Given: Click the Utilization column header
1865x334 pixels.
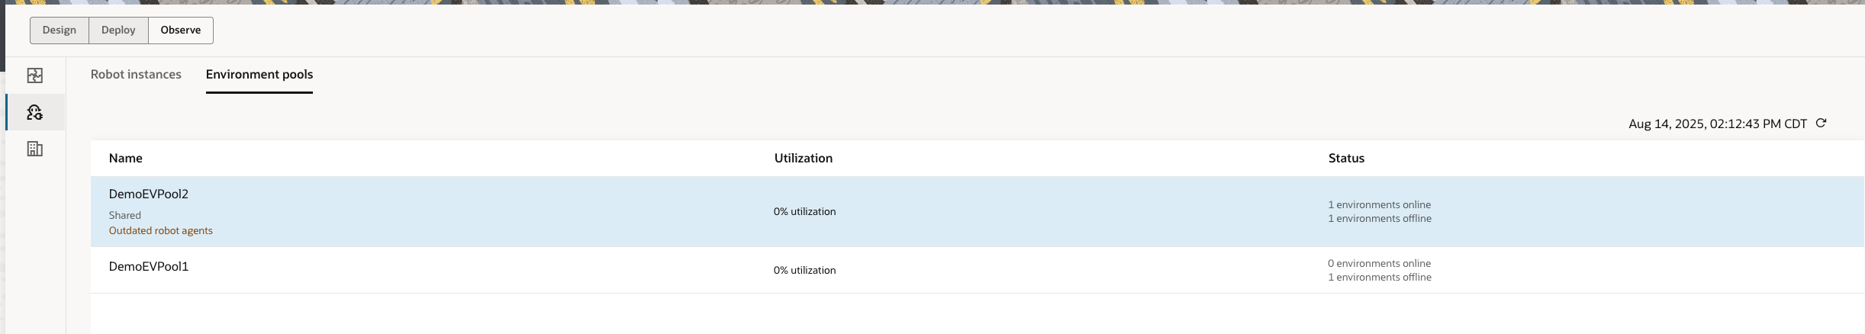Looking at the screenshot, I should 803,159.
